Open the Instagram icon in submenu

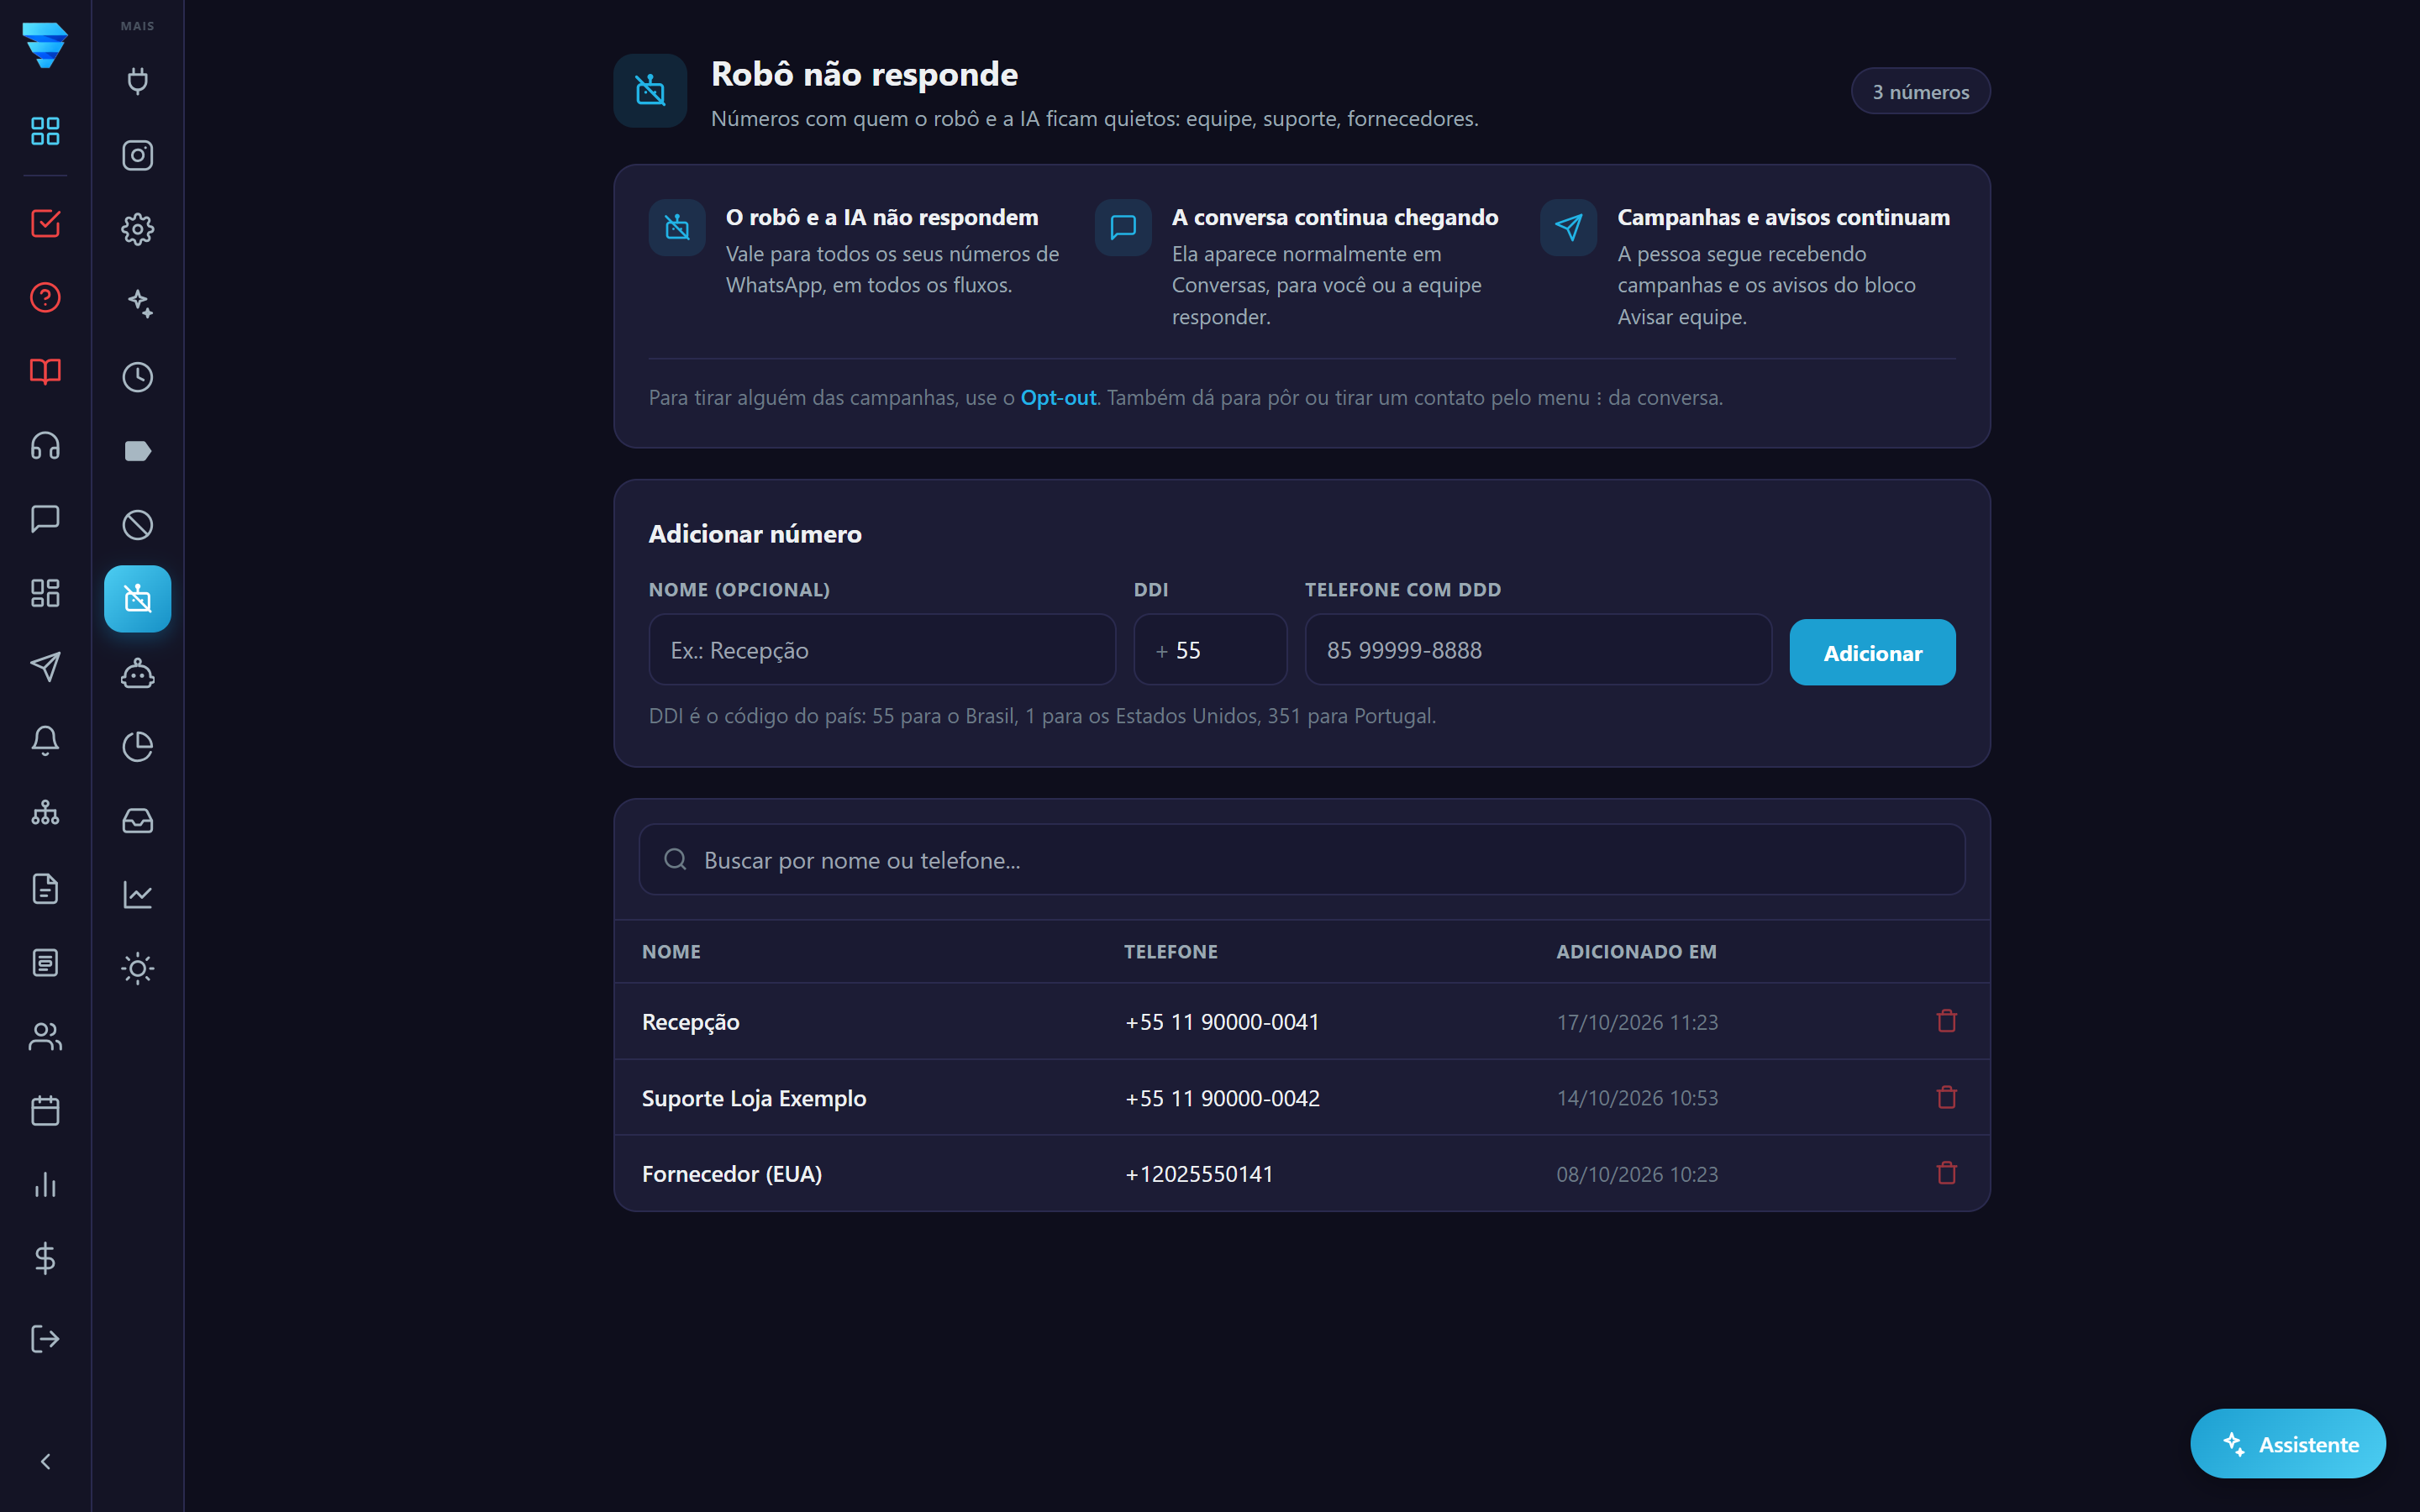pos(138,155)
